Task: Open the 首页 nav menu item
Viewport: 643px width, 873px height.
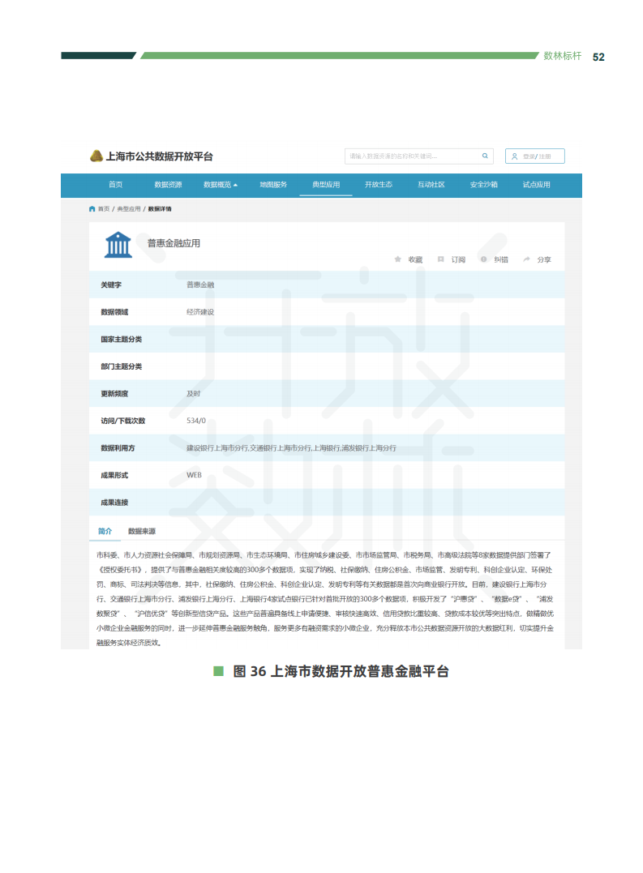Action: 116,185
